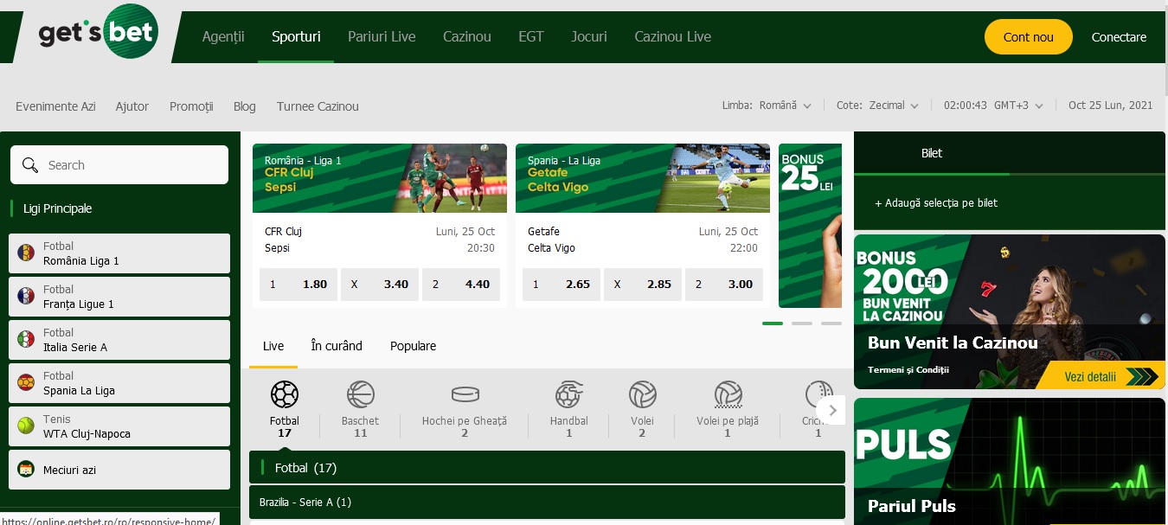Open the Limba Română language dropdown

coord(767,106)
